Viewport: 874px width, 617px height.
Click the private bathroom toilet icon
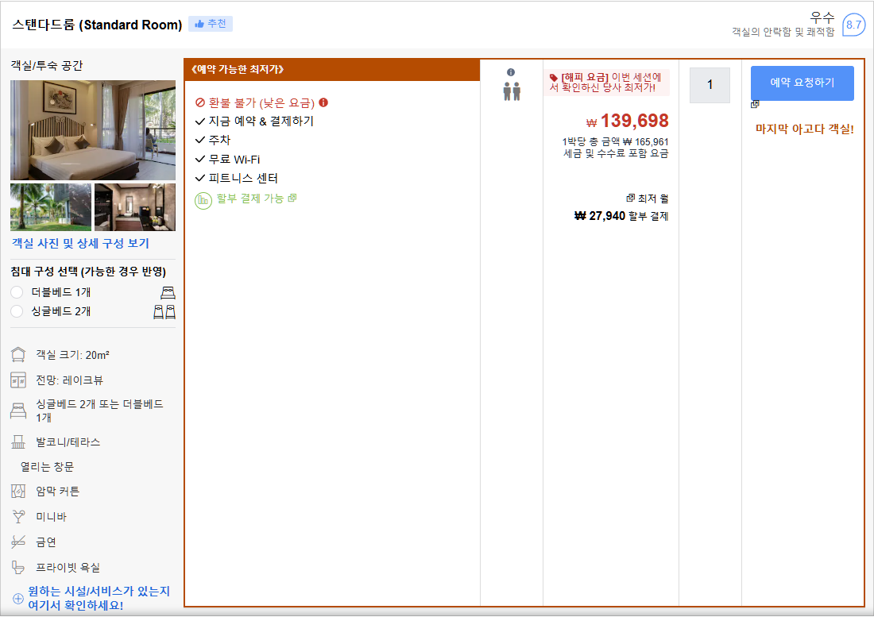click(x=18, y=568)
